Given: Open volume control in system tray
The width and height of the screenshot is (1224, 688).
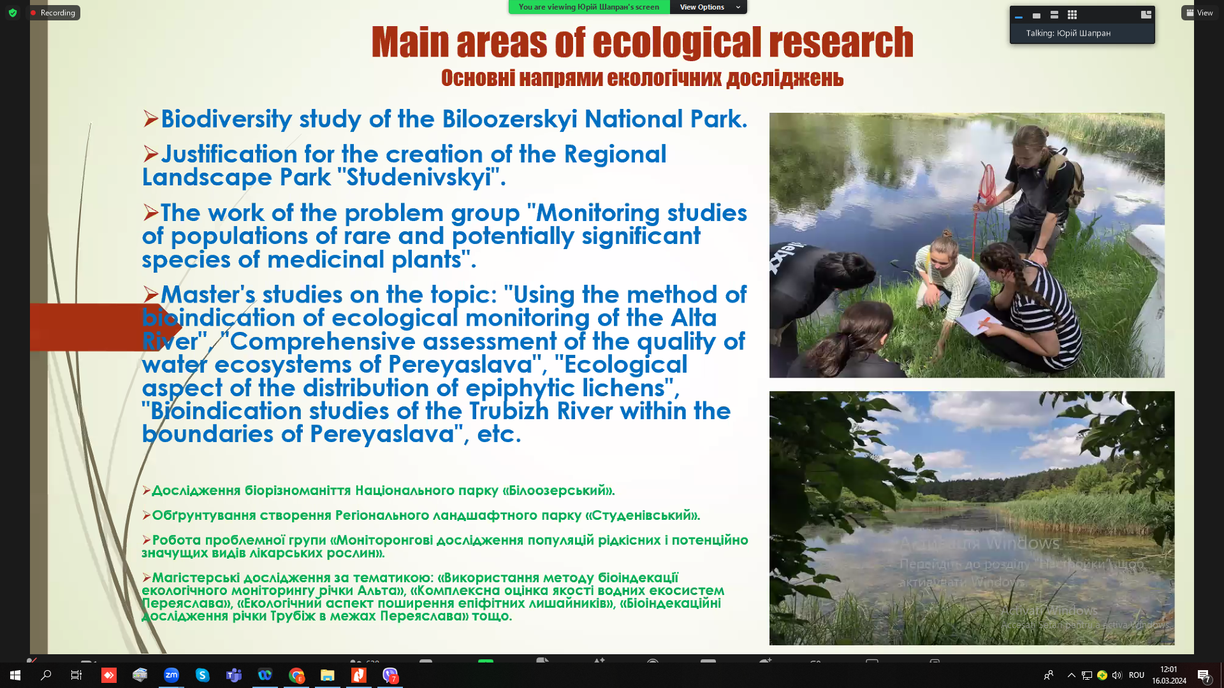Looking at the screenshot, I should click(x=1117, y=675).
